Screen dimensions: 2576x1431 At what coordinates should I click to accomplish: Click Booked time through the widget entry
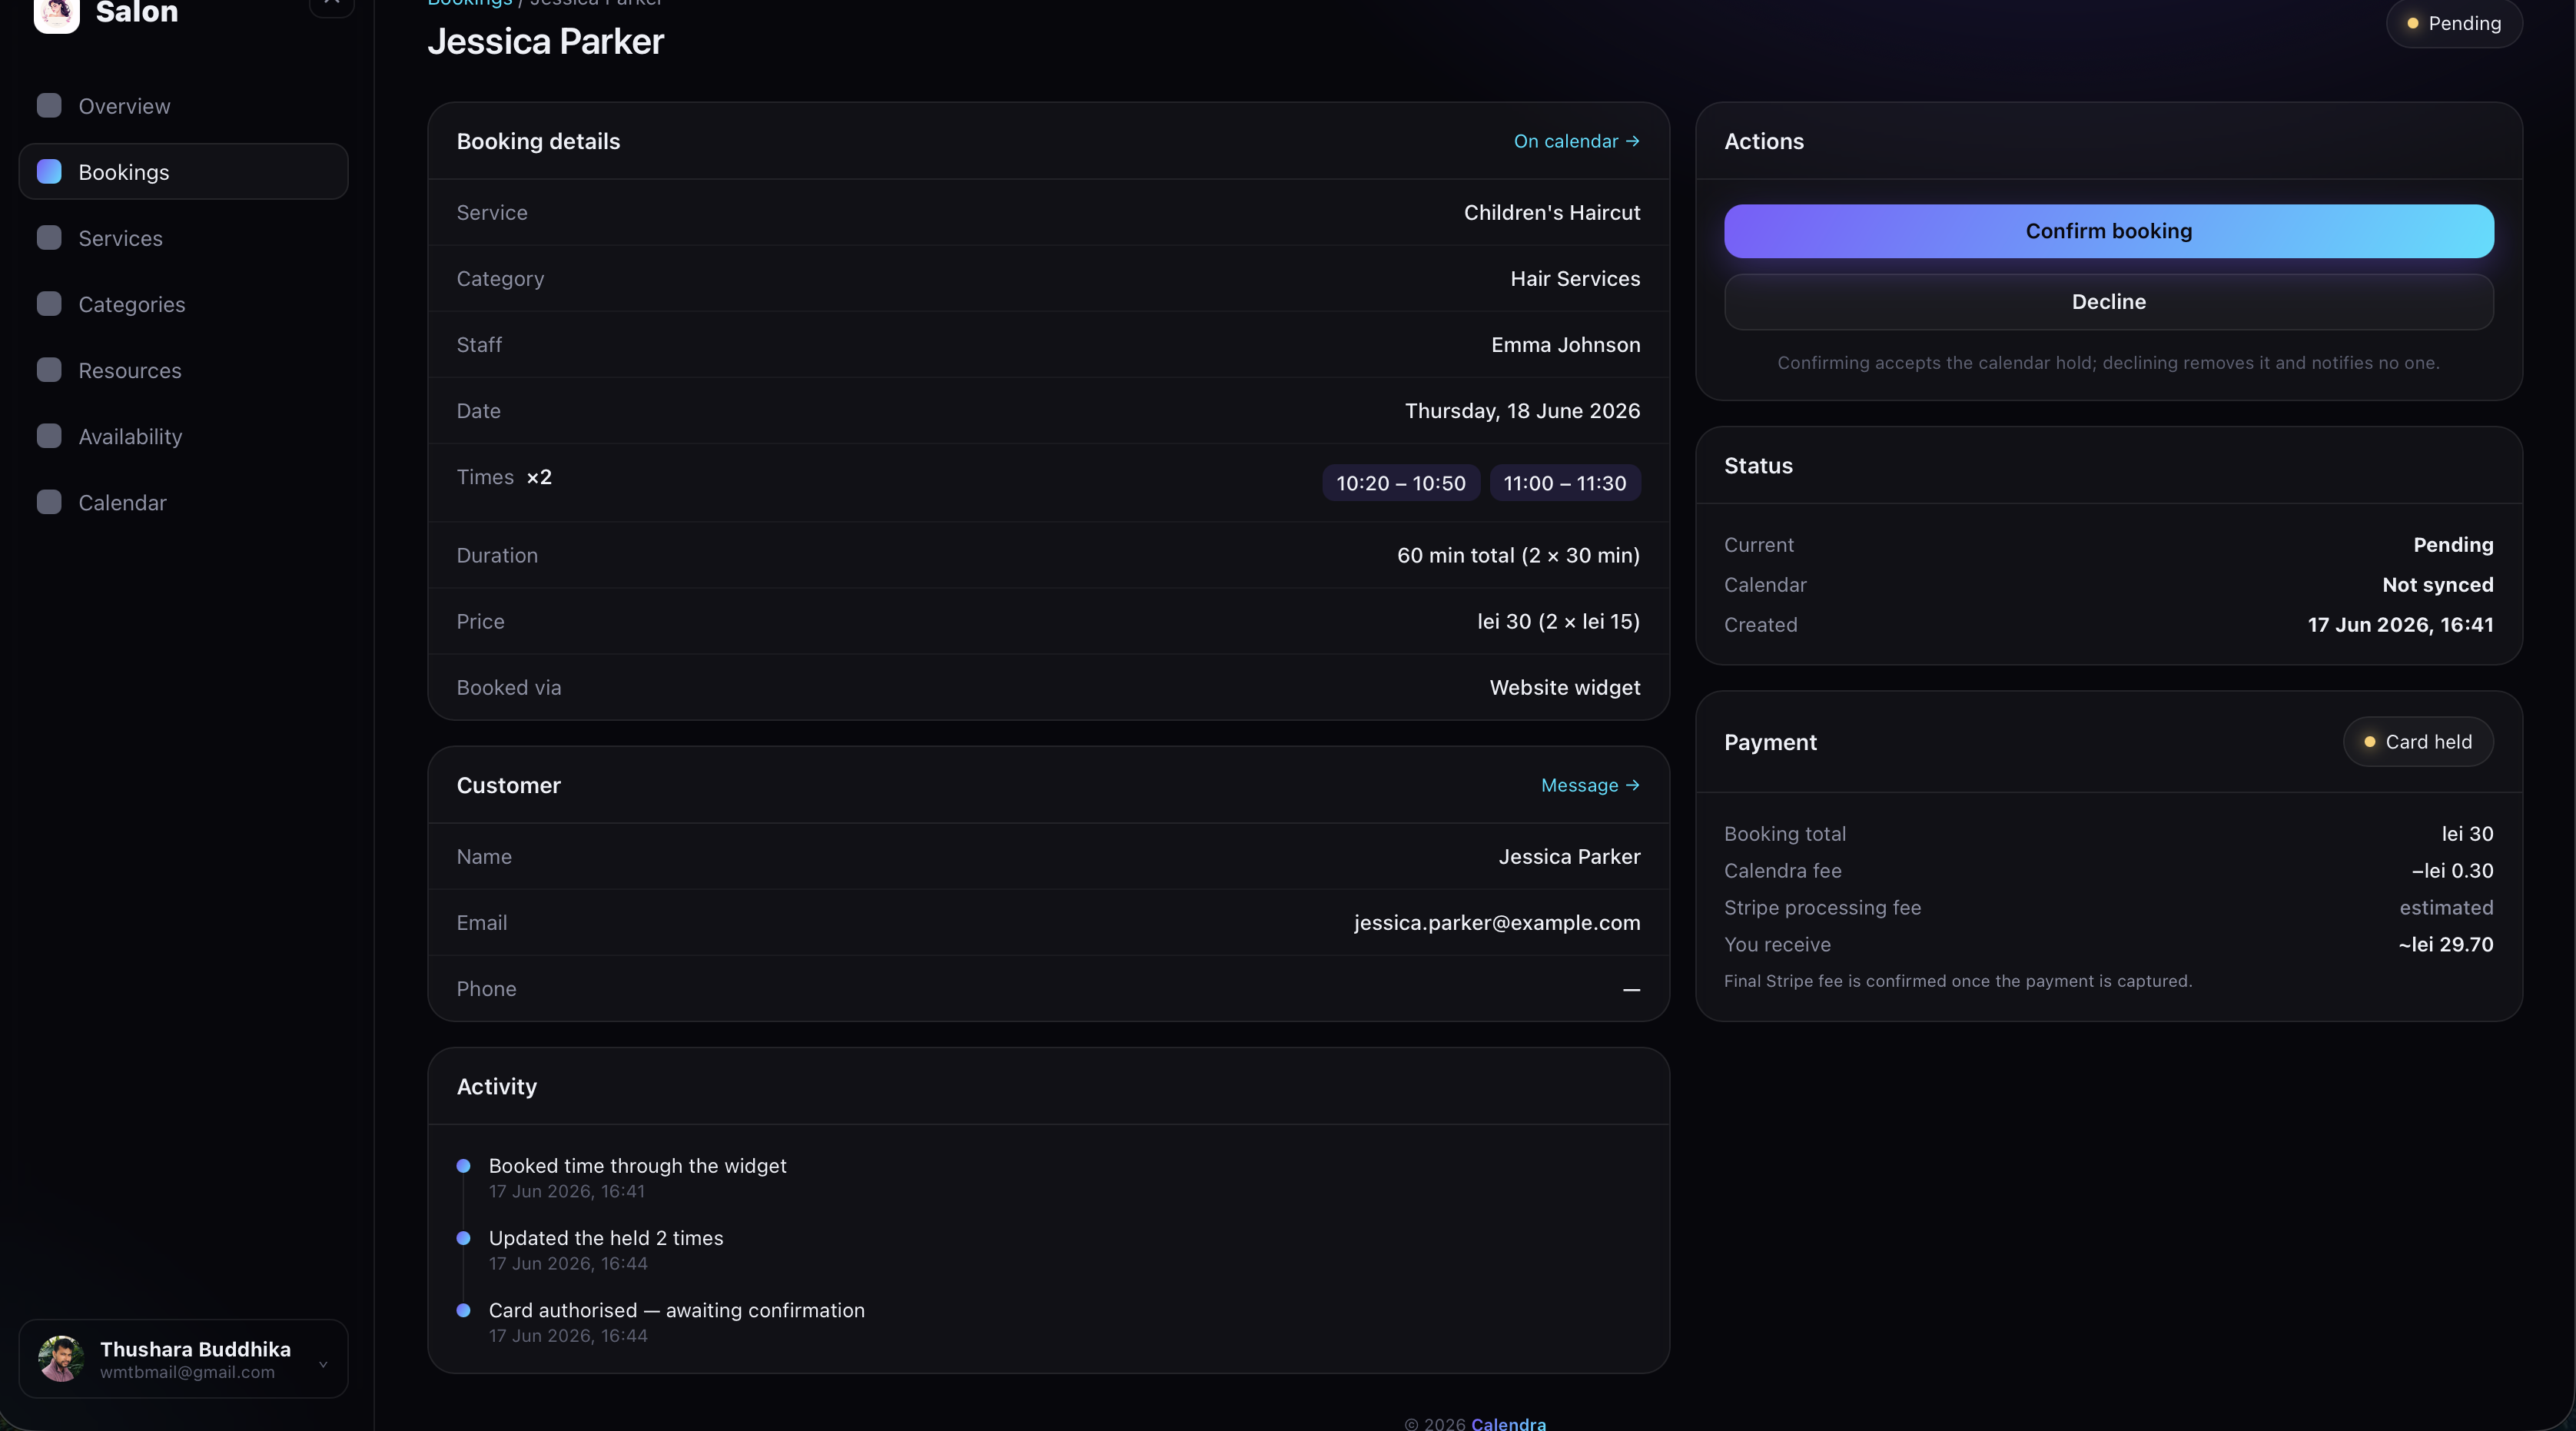(637, 1165)
